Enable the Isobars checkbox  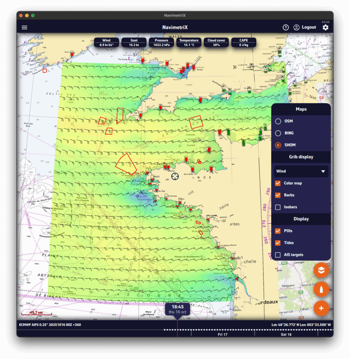pyautogui.click(x=278, y=207)
